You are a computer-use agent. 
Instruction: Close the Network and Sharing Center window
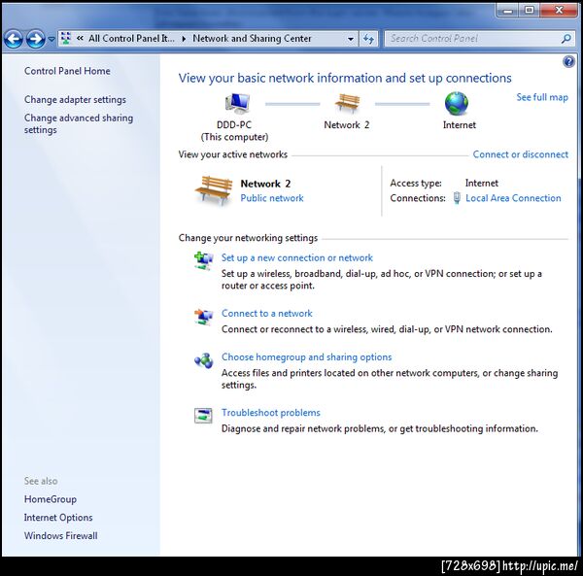pos(559,11)
